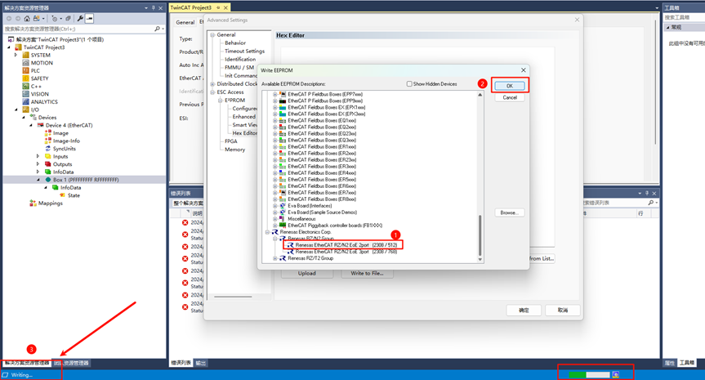The width and height of the screenshot is (705, 380).
Task: Click the pin icon of Solution Explorer panel
Action: pos(154,8)
